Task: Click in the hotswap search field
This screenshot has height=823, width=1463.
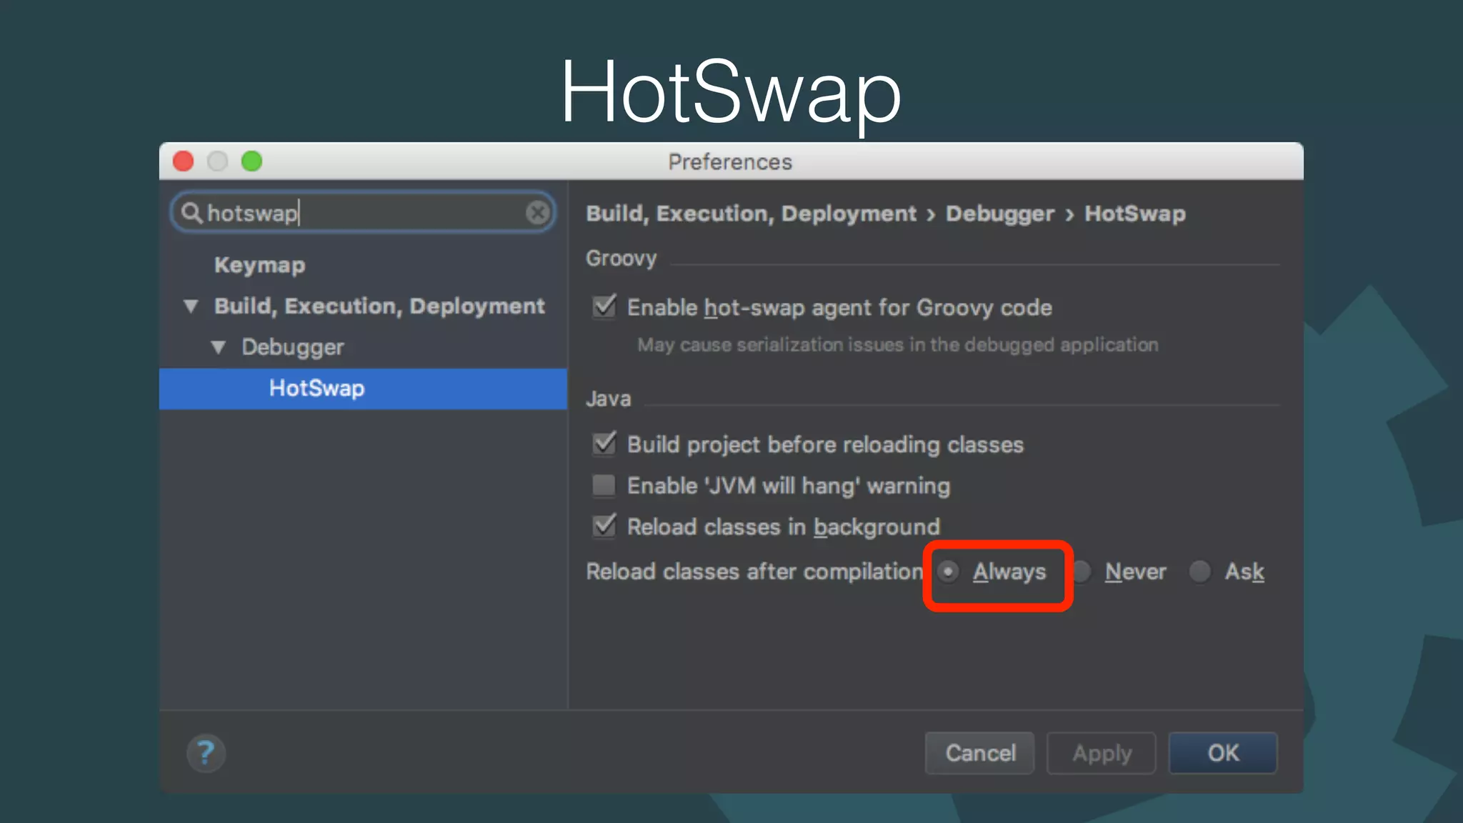Action: (x=363, y=212)
